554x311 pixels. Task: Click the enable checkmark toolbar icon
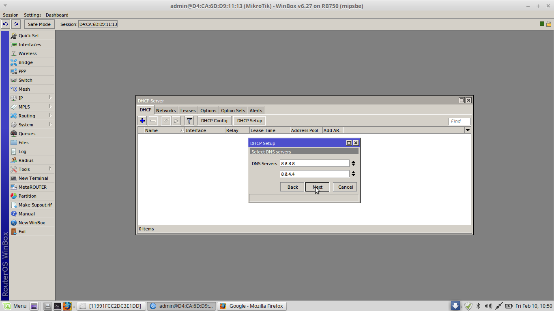pyautogui.click(x=165, y=121)
